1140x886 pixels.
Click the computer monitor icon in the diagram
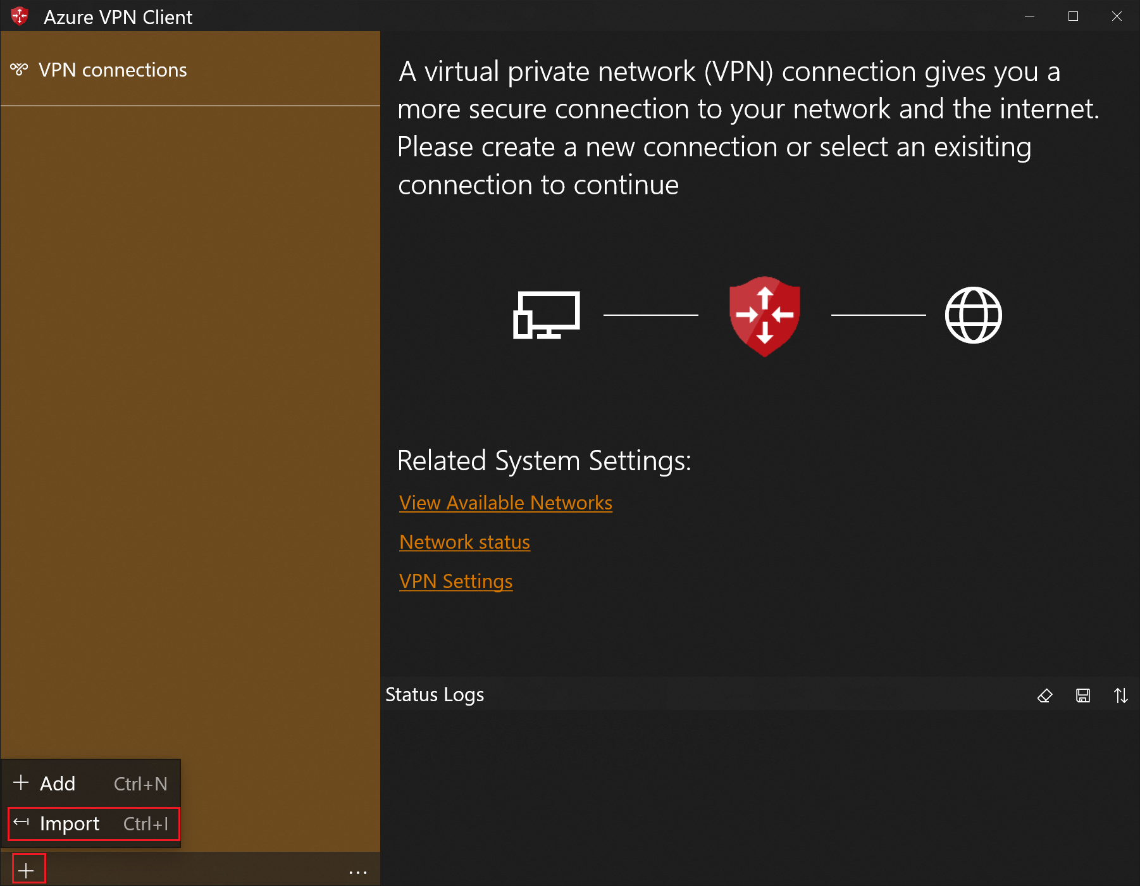pyautogui.click(x=547, y=315)
